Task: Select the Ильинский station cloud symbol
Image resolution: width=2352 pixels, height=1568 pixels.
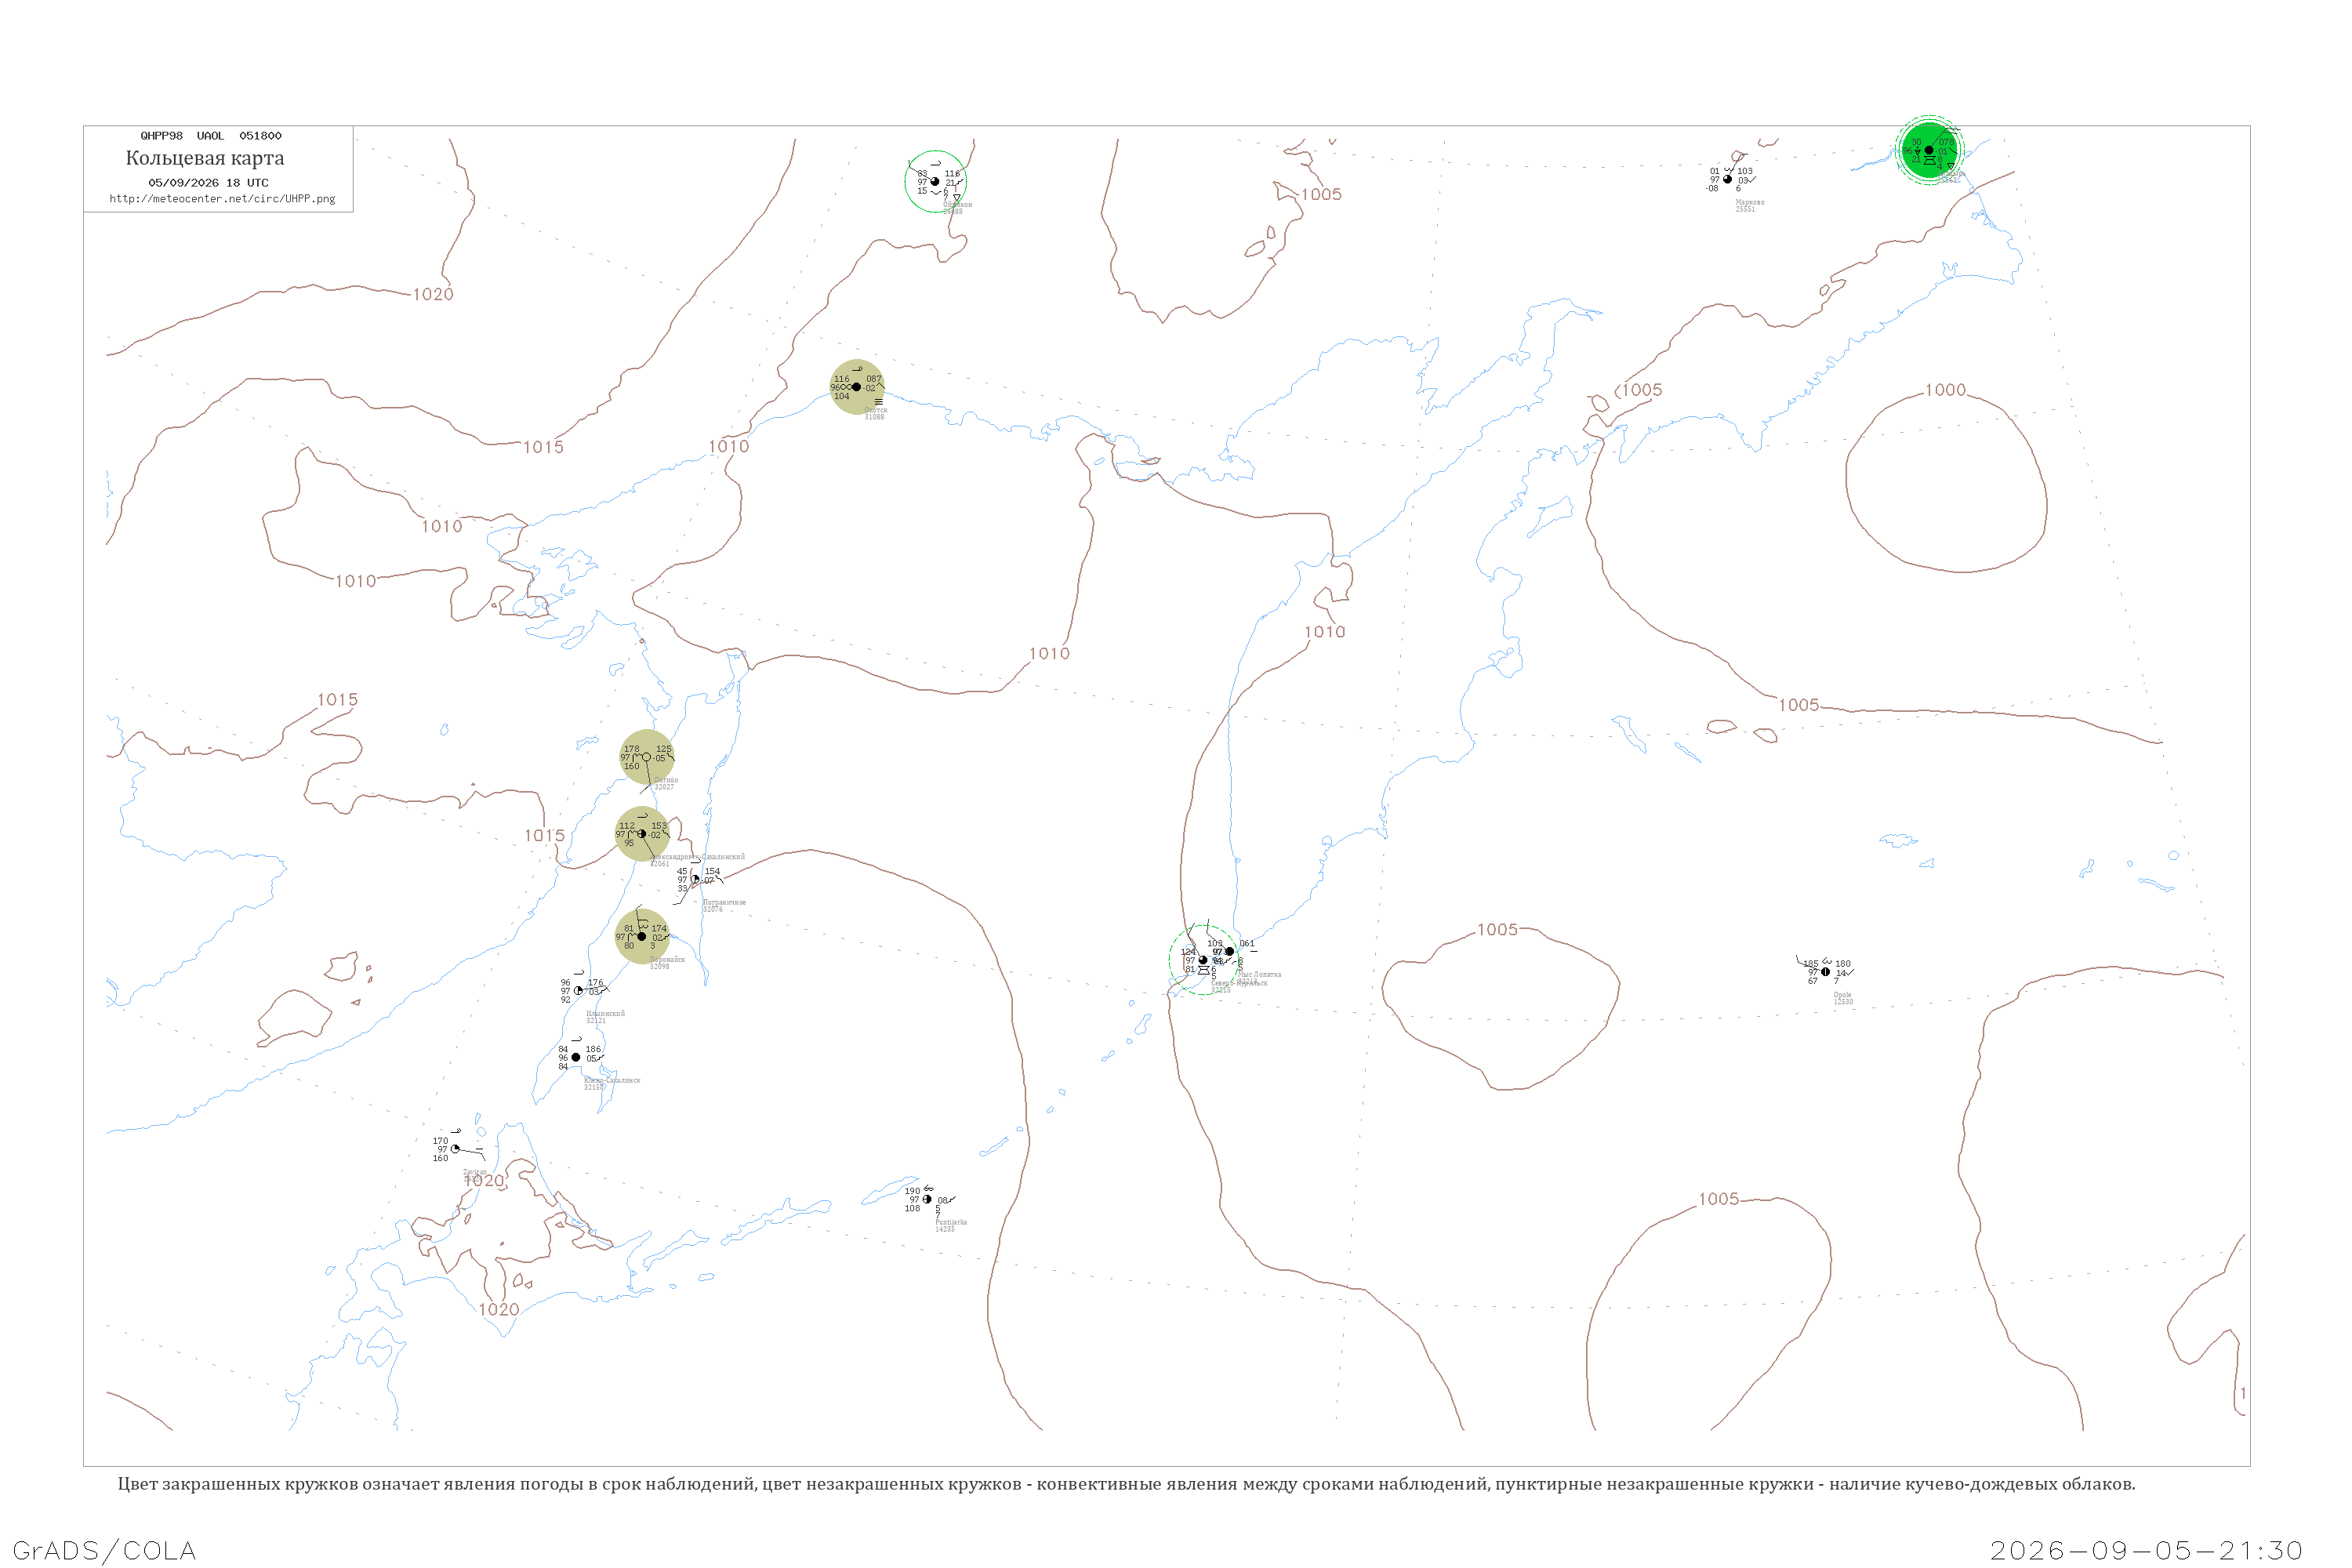Action: pos(578,991)
